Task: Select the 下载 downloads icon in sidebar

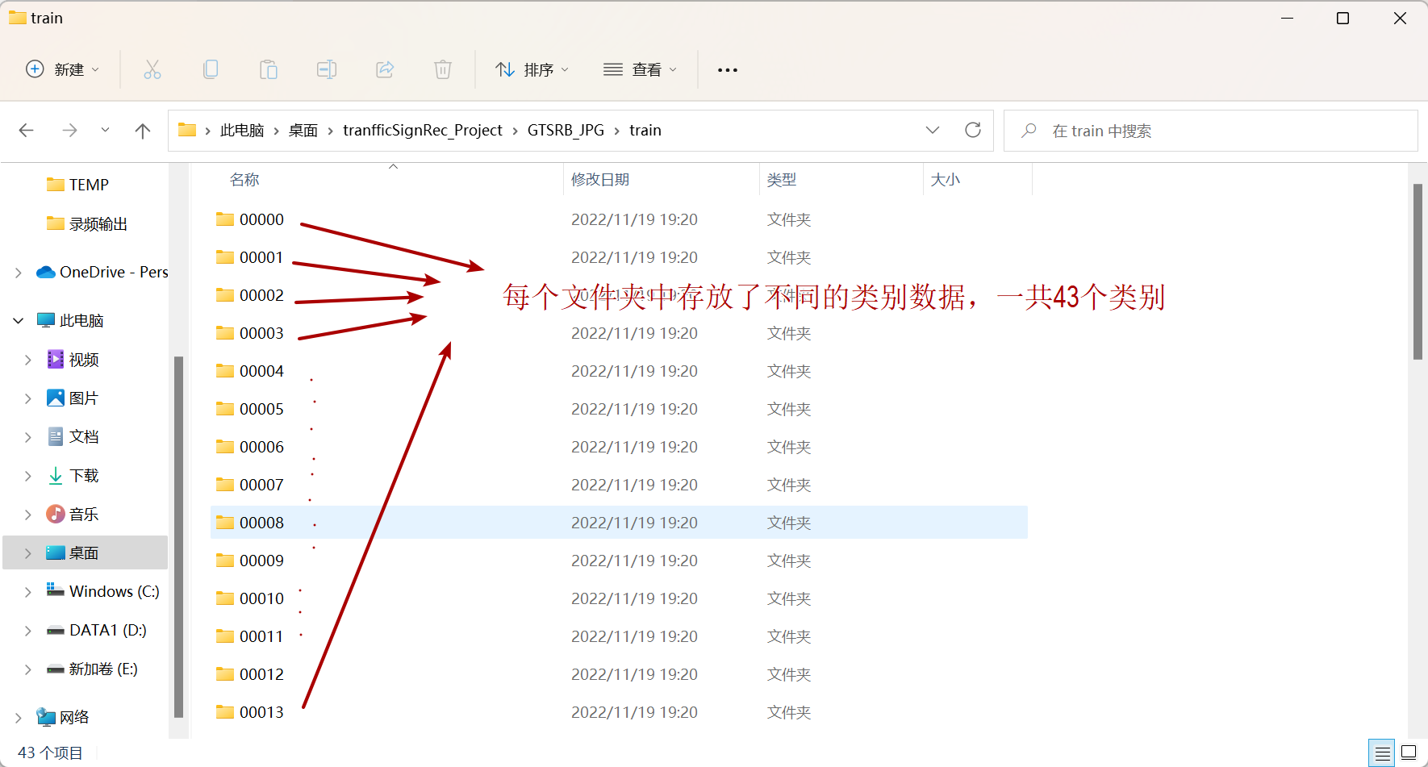Action: point(56,476)
